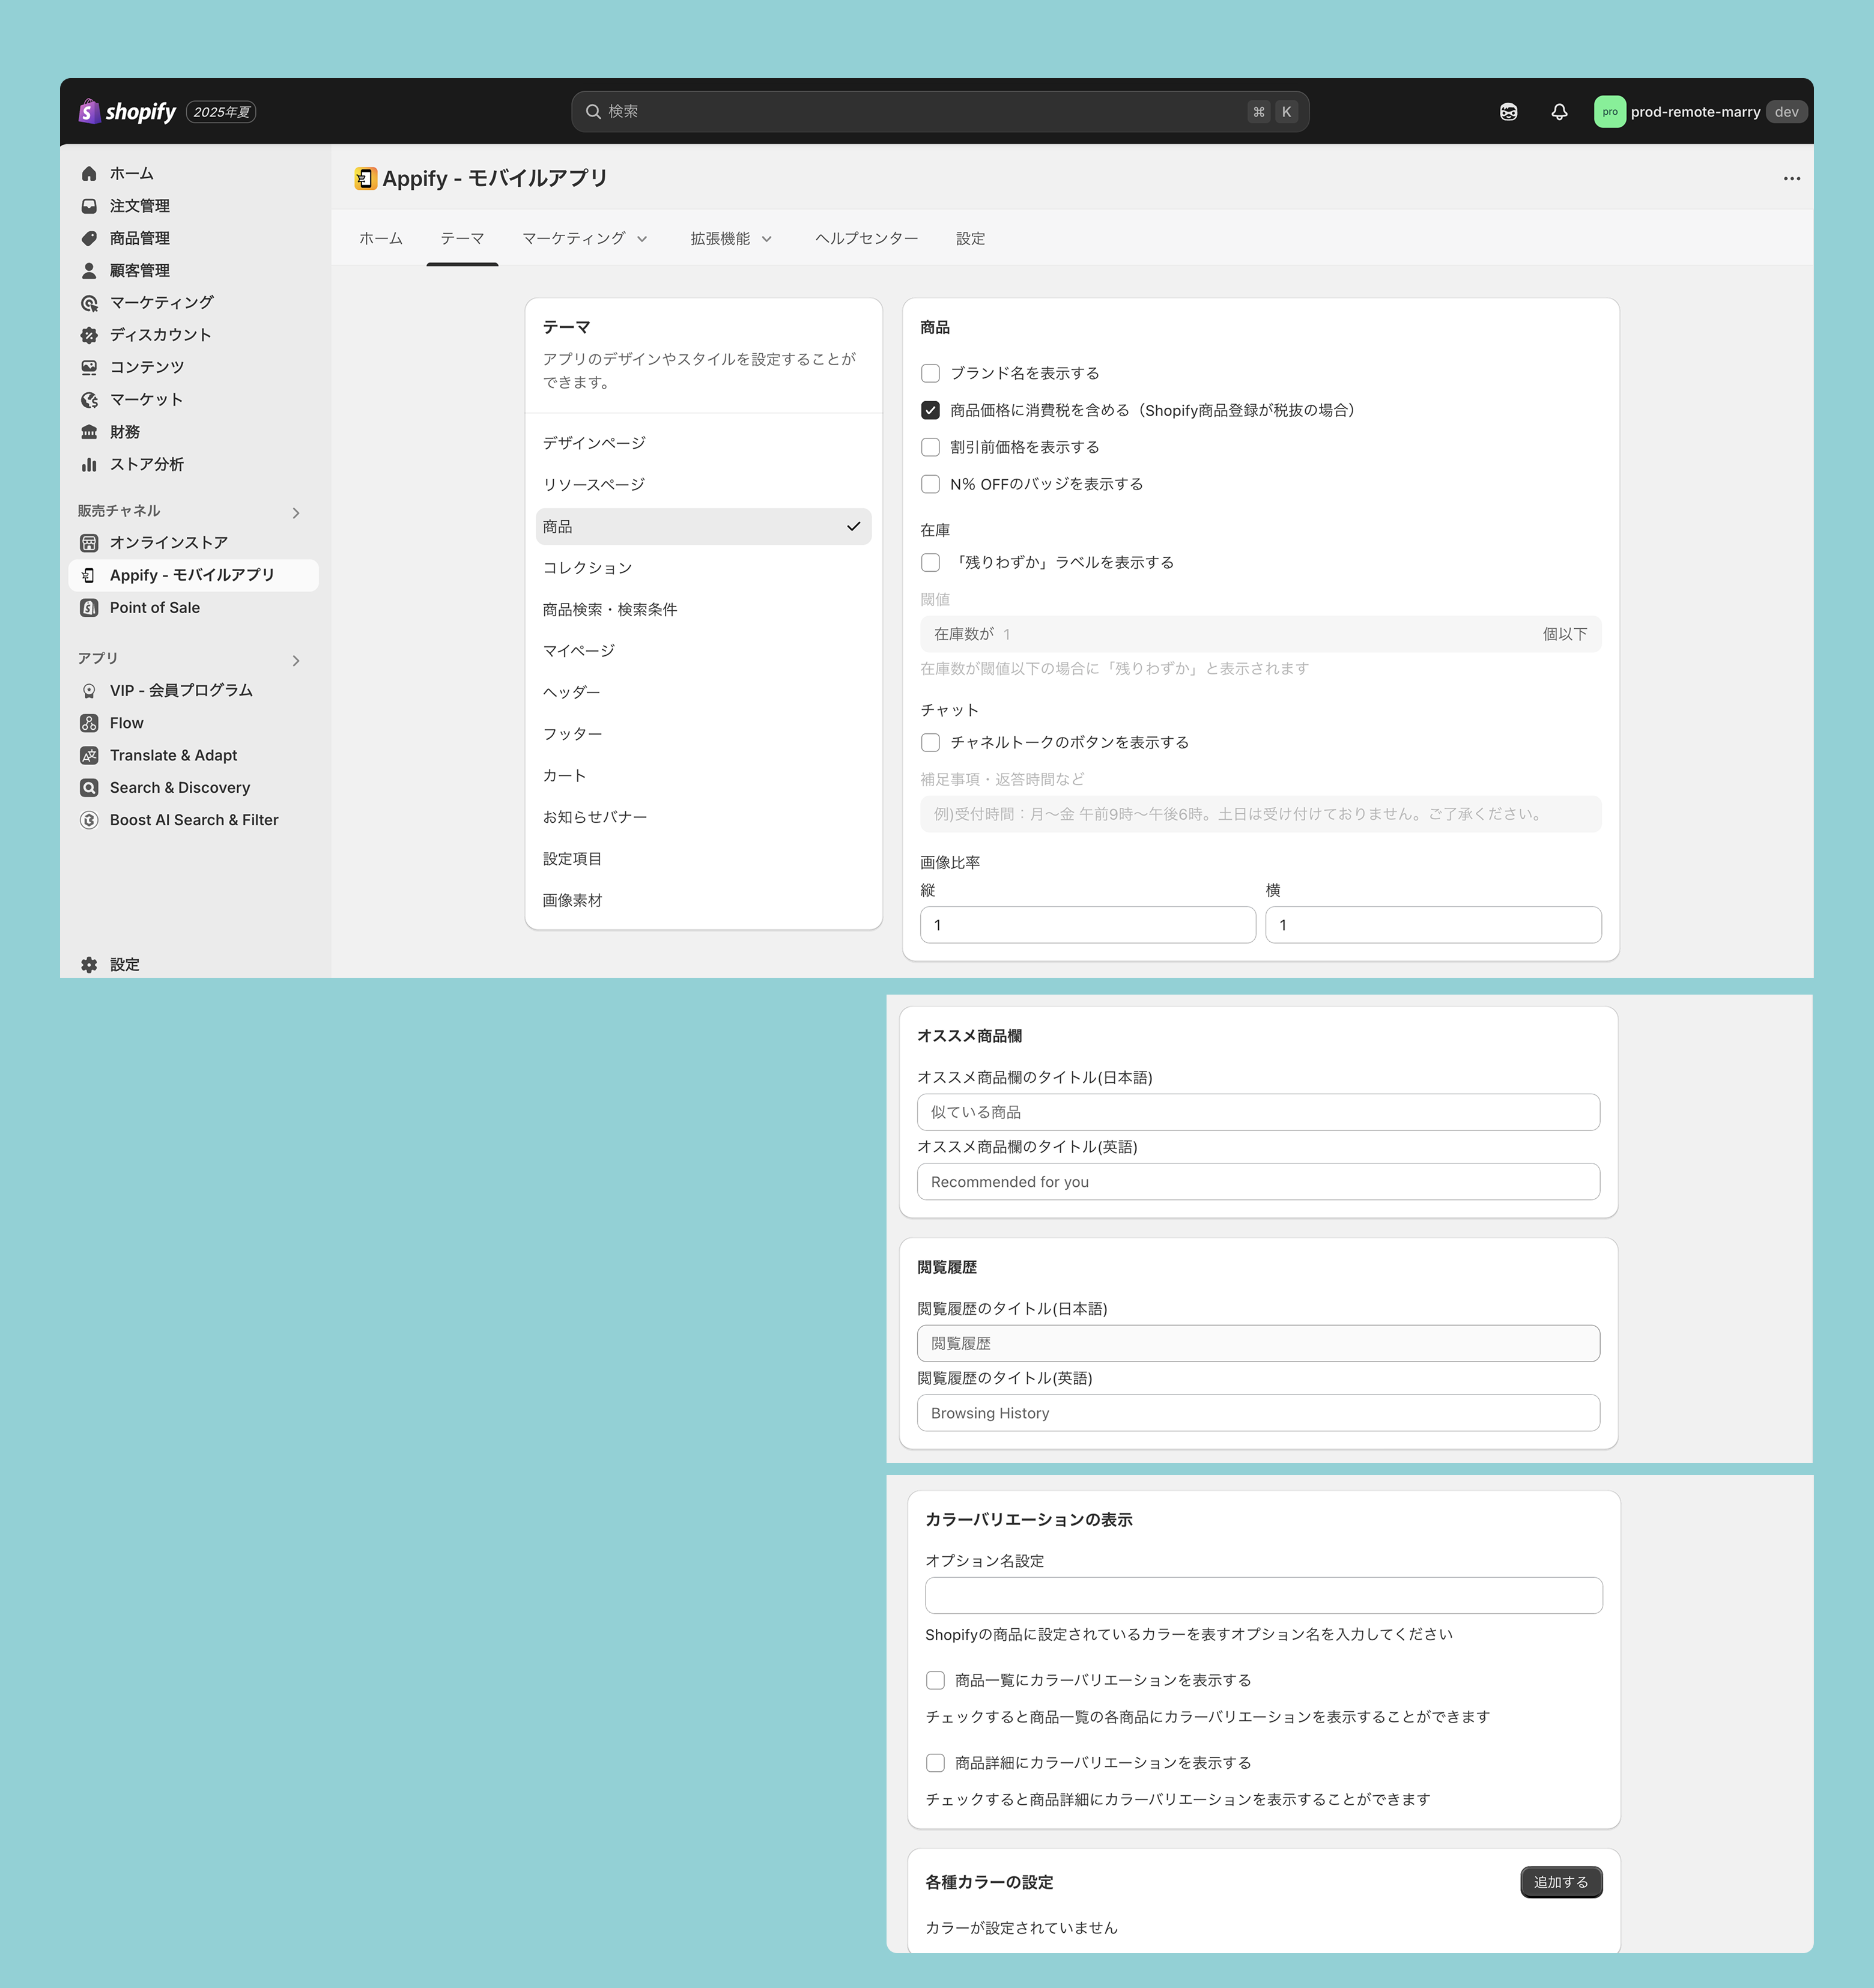The width and height of the screenshot is (1874, 1988).
Task: Expand the アプリ section chevron
Action: [296, 660]
